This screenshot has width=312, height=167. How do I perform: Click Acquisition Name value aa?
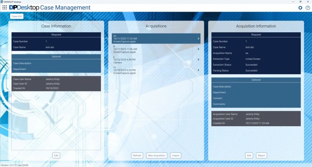pos(247,53)
